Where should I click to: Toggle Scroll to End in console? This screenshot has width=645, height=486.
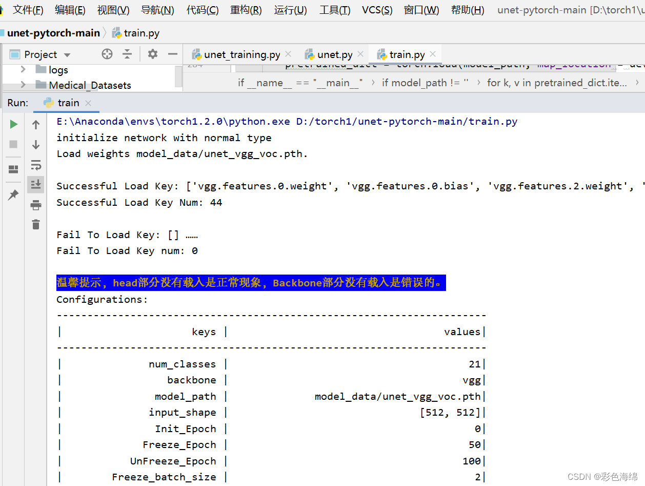point(35,185)
